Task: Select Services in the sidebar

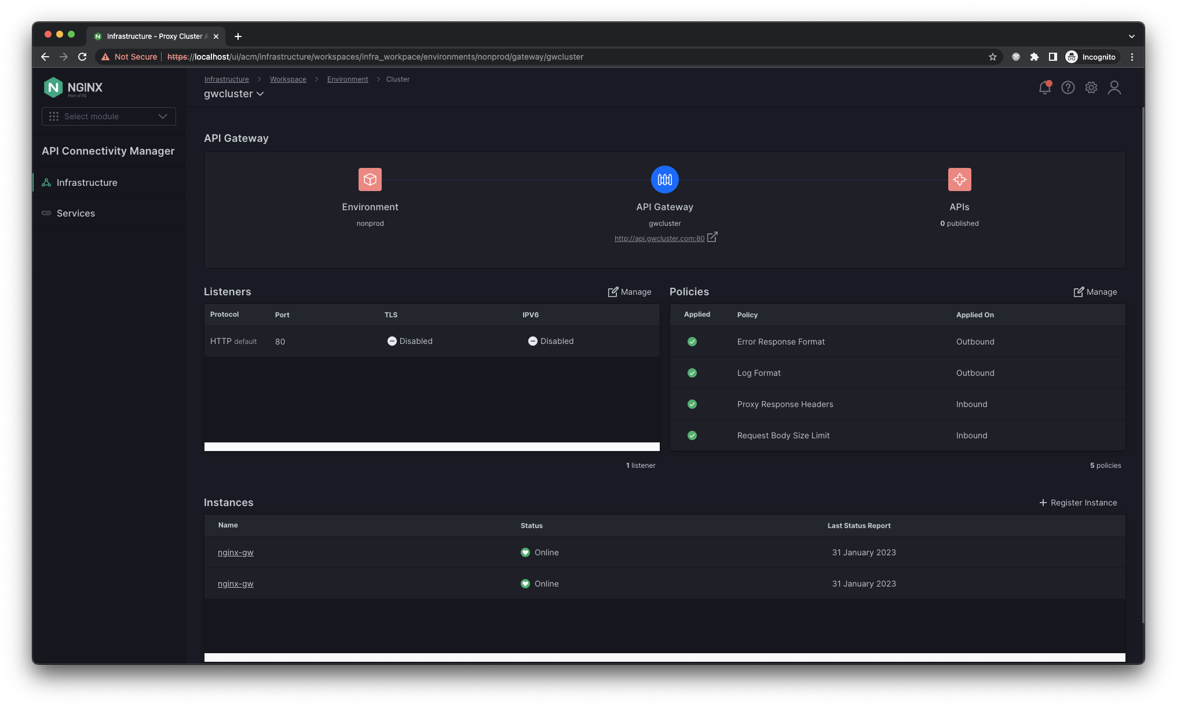Action: tap(76, 213)
